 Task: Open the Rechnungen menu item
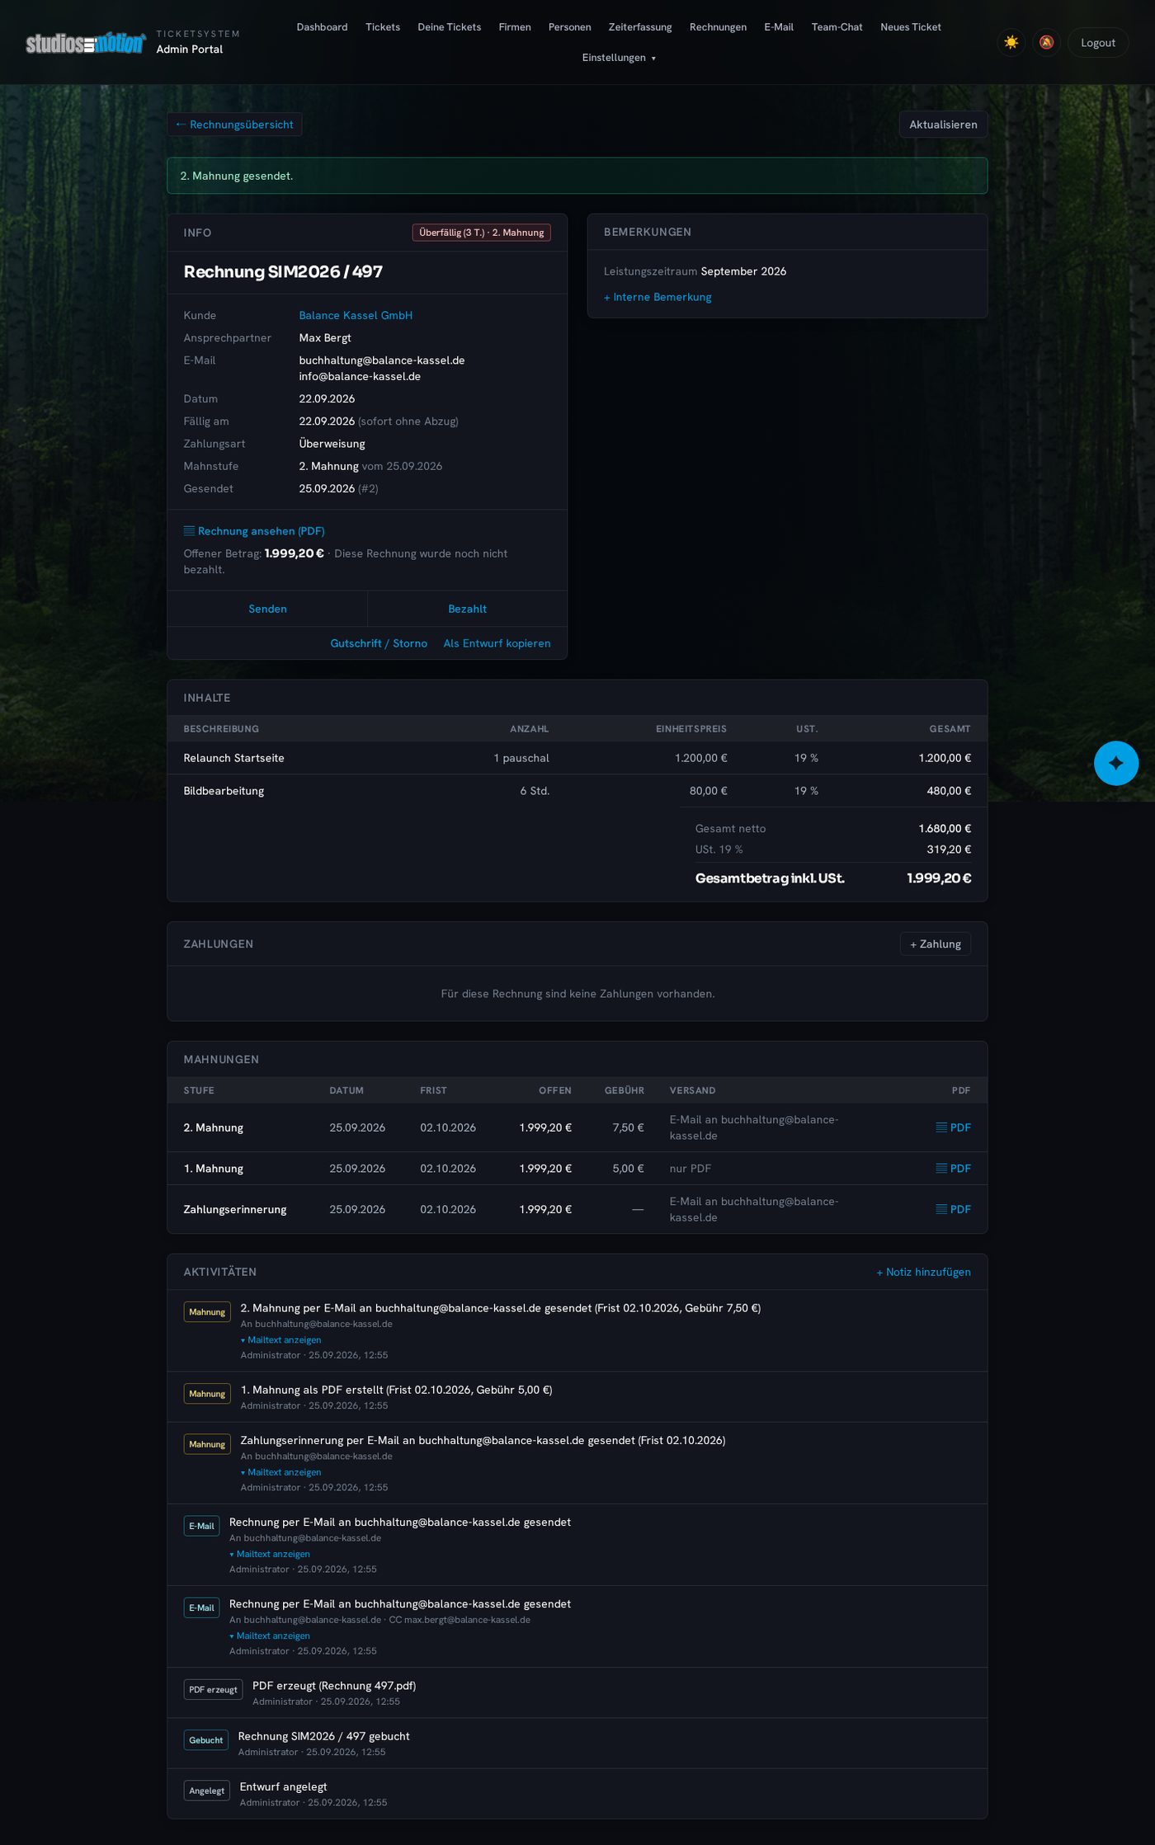[718, 27]
